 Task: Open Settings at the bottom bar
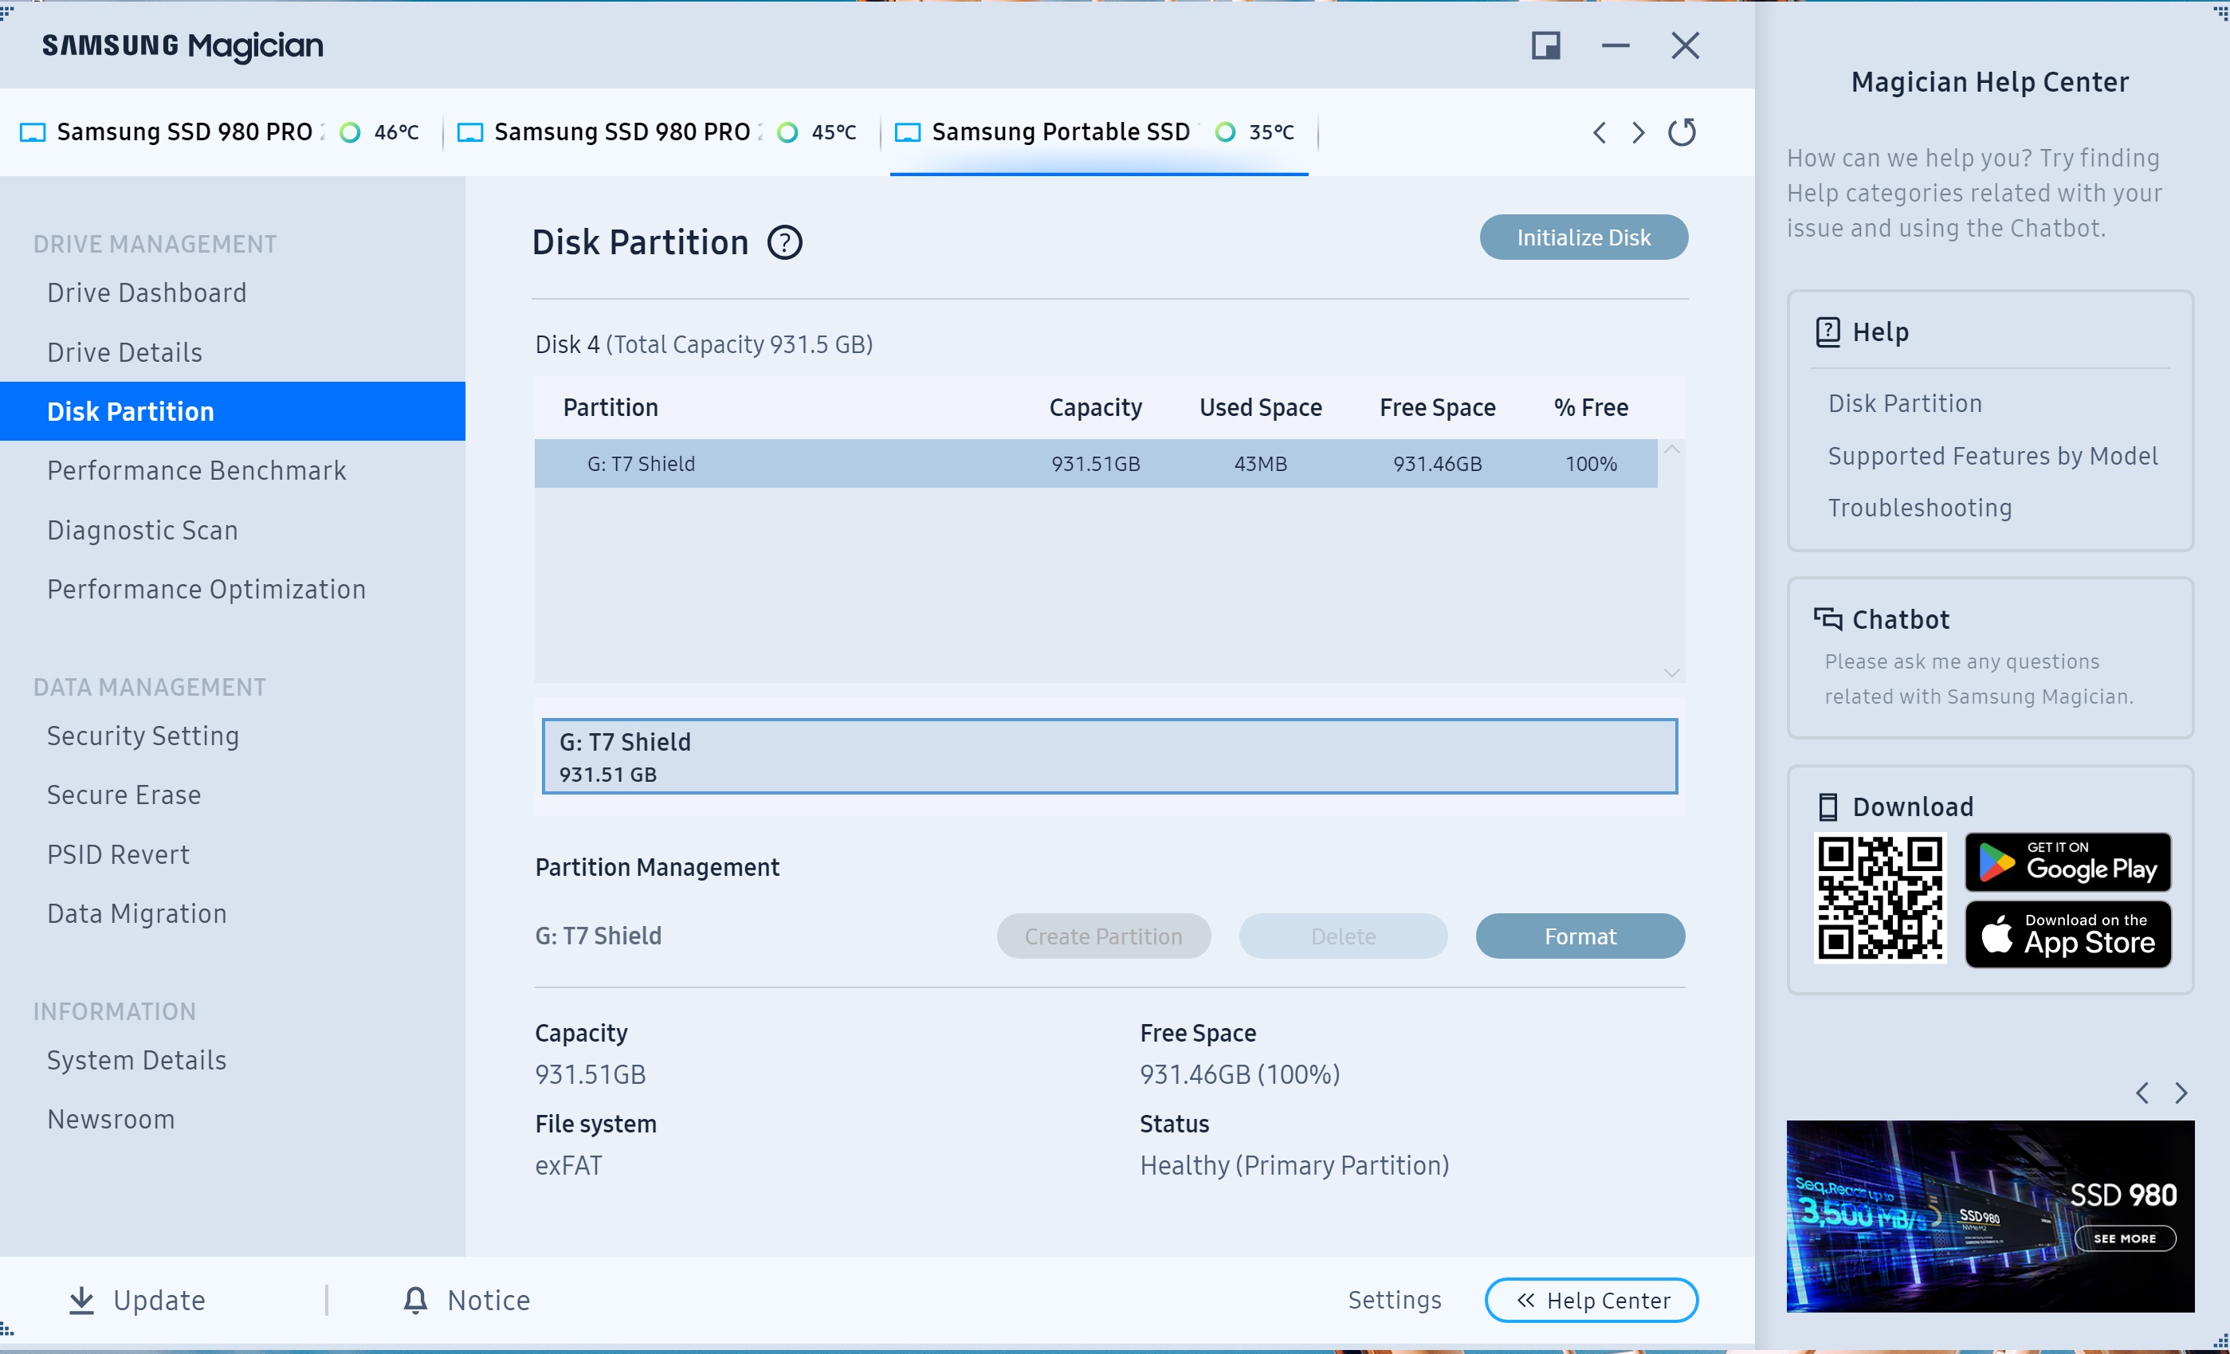pyautogui.click(x=1395, y=1301)
